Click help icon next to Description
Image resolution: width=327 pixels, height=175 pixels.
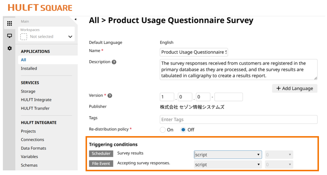point(114,62)
